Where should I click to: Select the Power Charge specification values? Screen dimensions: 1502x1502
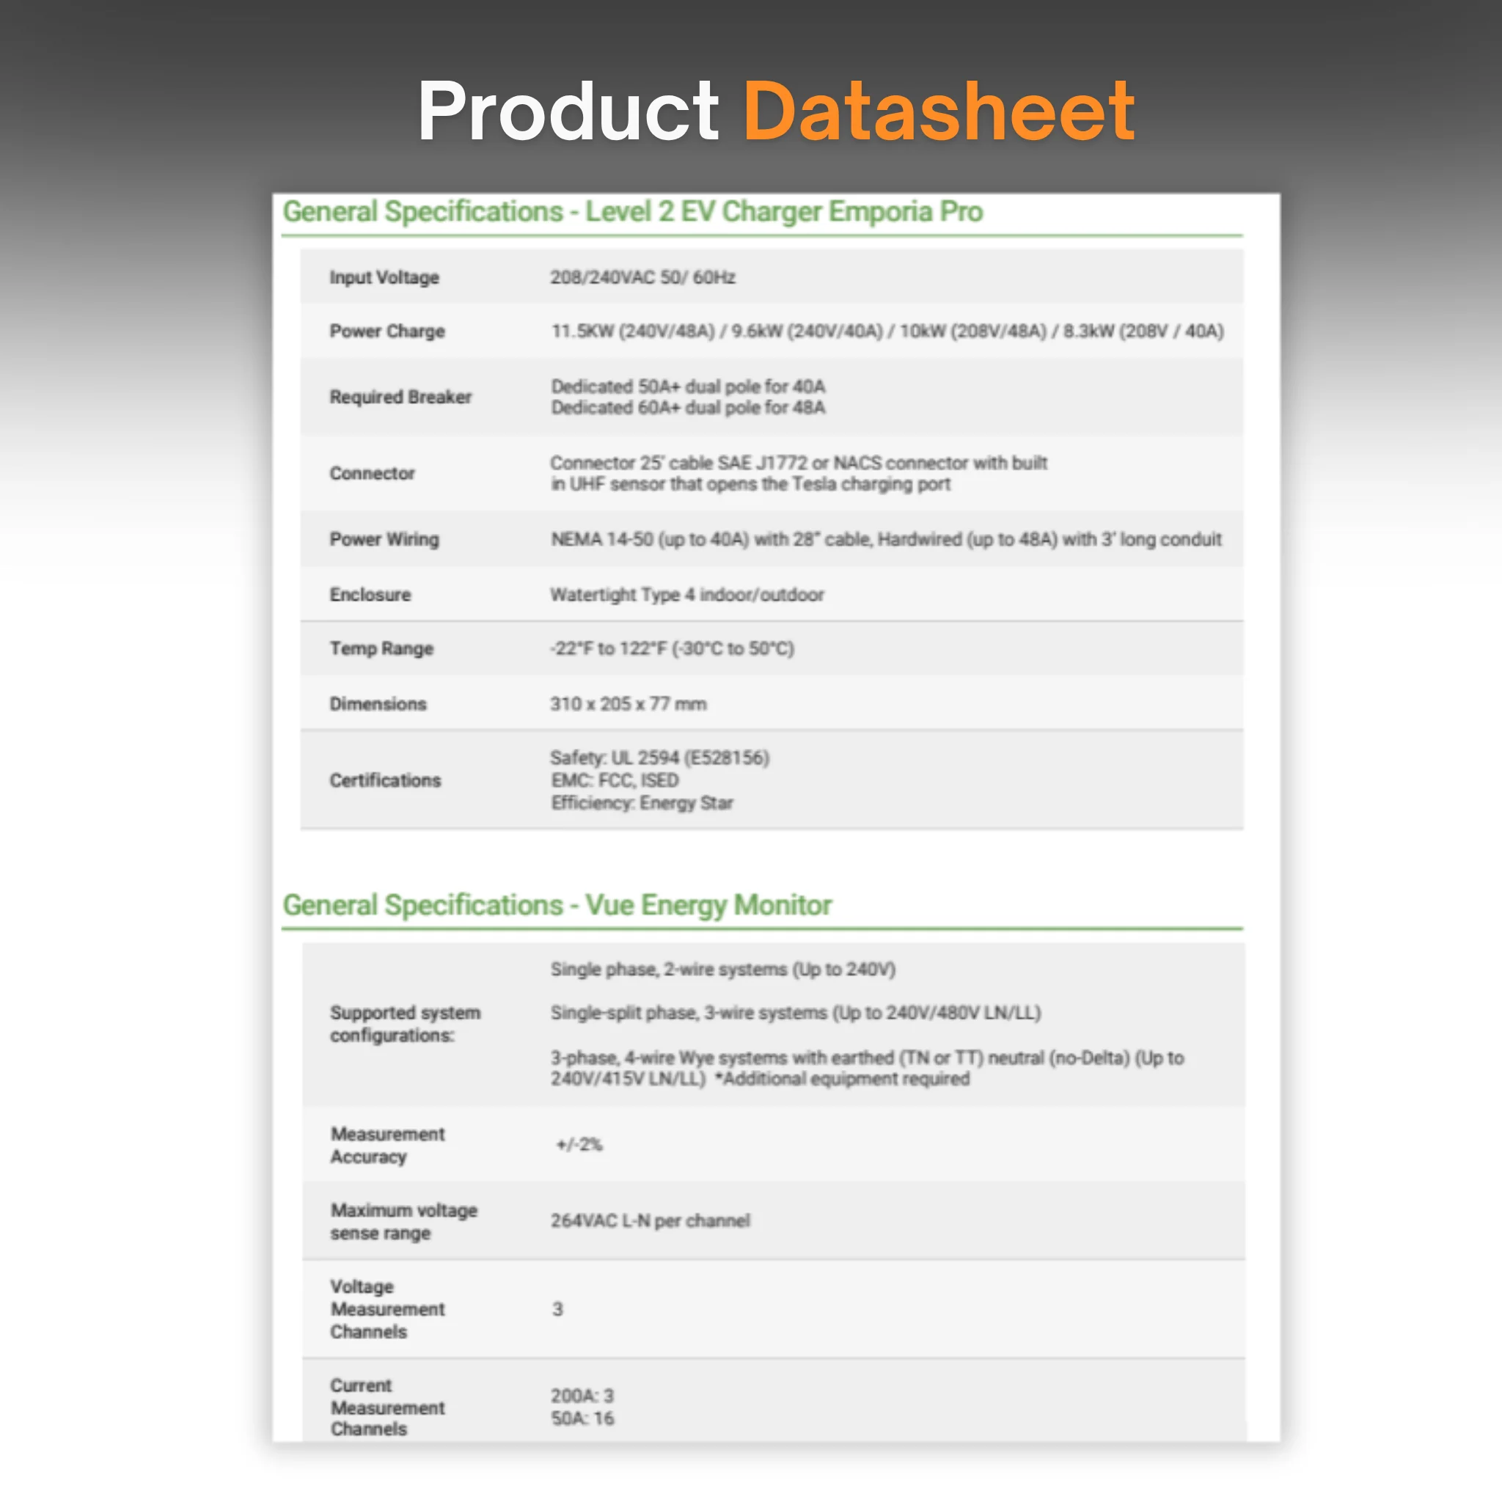coord(887,331)
